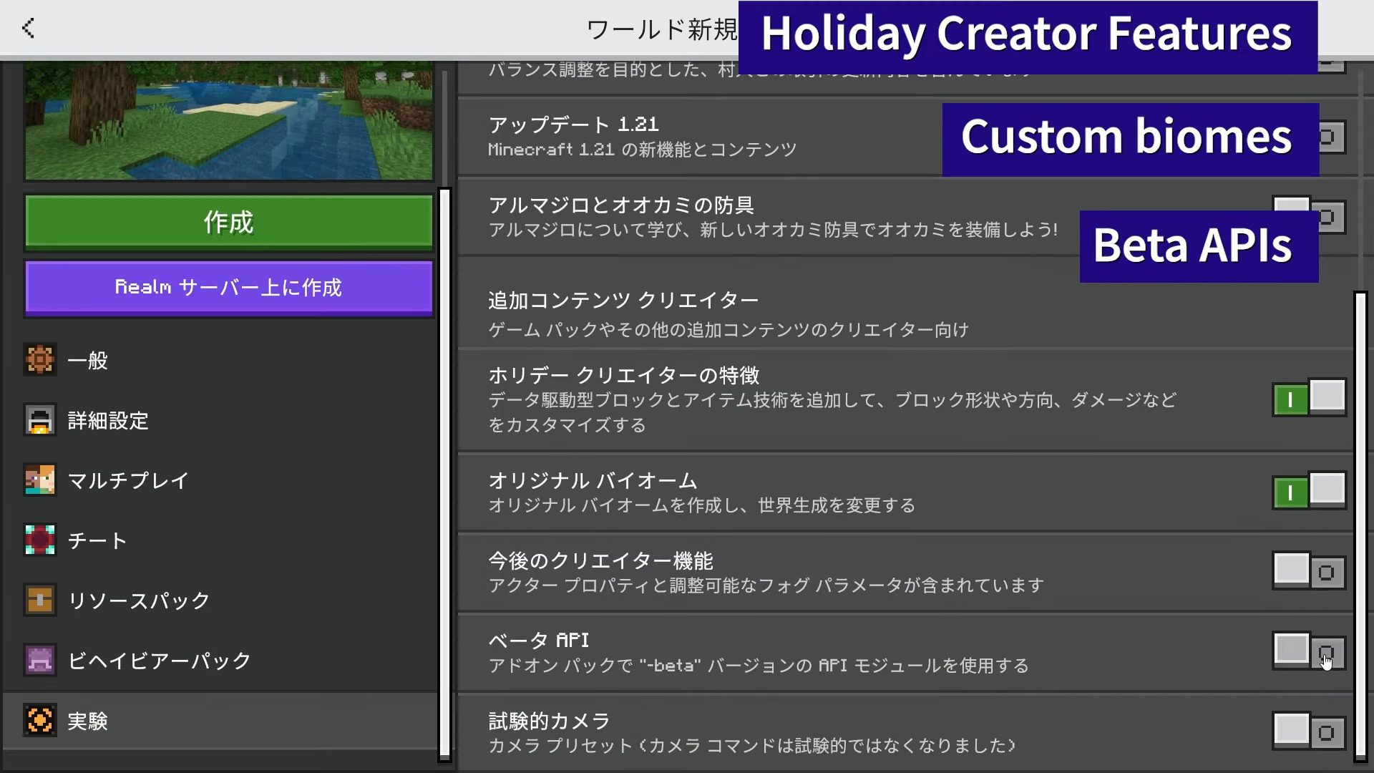
Task: Click the リソースパック chest icon
Action: click(40, 600)
